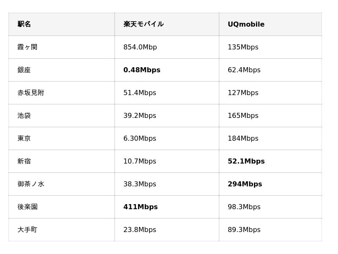
Task: Select the 165Mbps cell
Action: click(243, 115)
